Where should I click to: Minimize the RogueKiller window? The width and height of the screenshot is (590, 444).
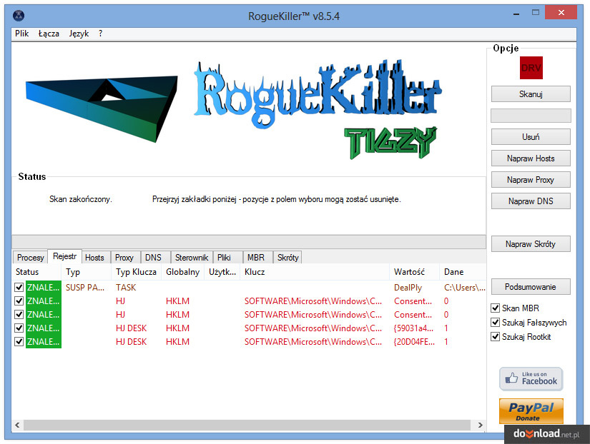516,14
